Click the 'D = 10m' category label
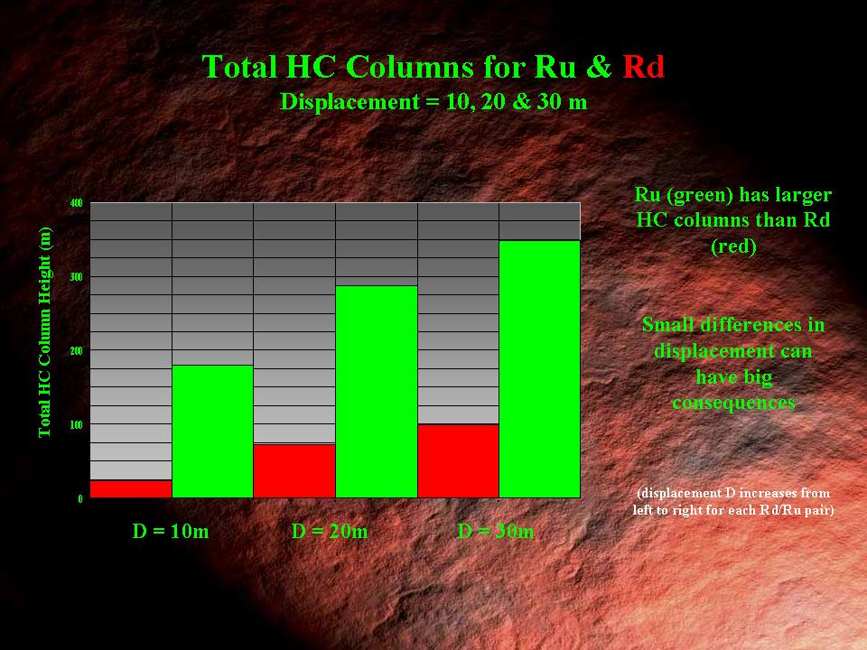 click(x=171, y=531)
